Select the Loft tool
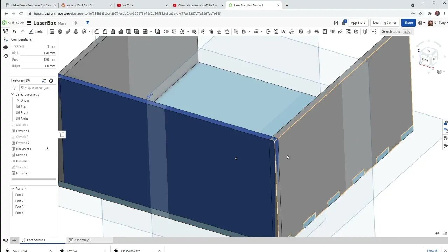 (76, 31)
